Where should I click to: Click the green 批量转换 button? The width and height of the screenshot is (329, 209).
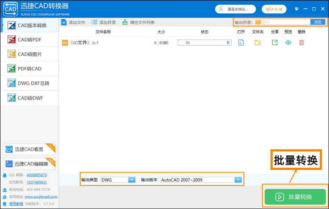pos(295,197)
